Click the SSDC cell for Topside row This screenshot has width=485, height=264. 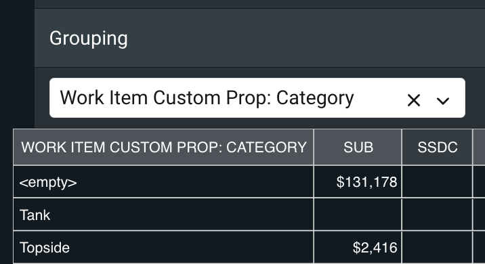click(437, 248)
